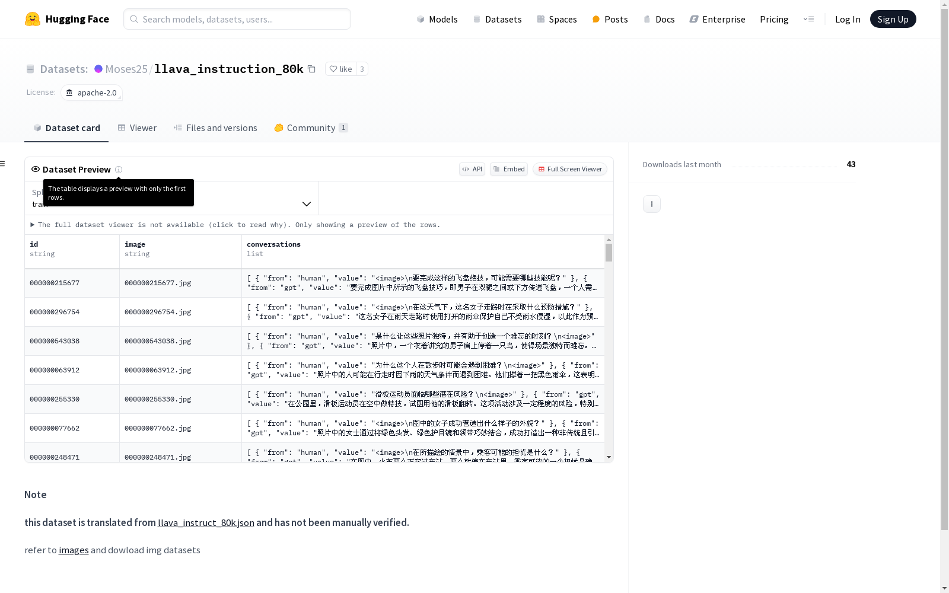
Task: Open the Community tab
Action: tap(311, 128)
